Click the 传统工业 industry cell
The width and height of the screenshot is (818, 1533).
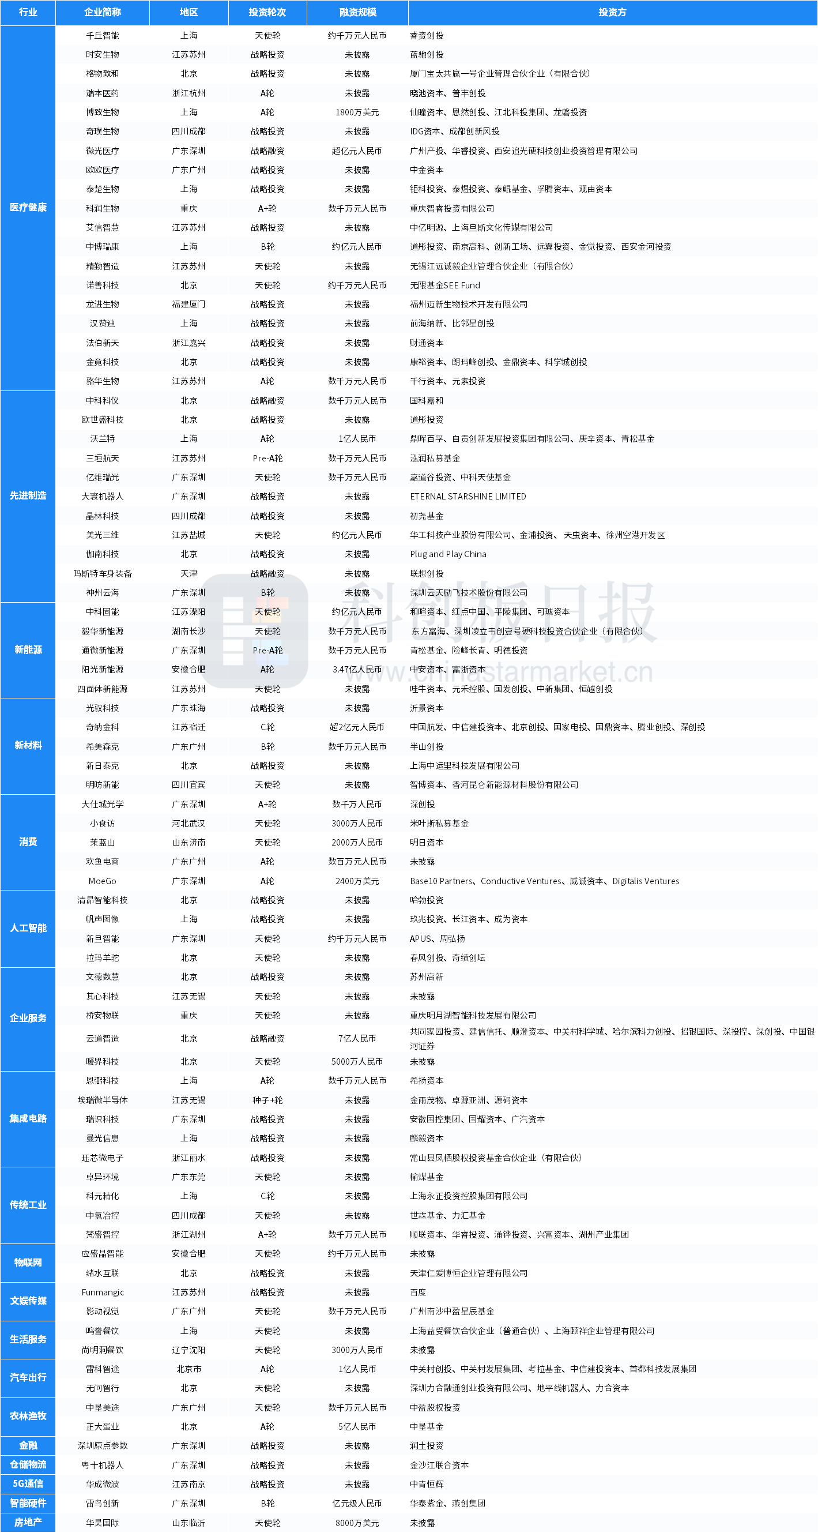(28, 1205)
